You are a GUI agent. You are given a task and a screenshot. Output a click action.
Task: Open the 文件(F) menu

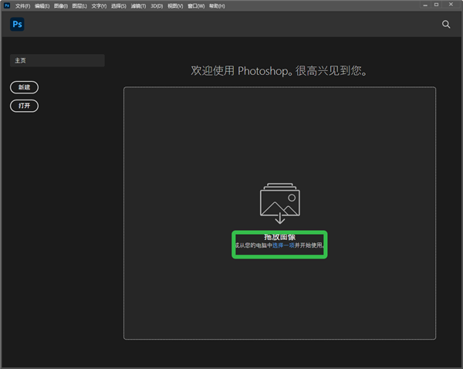coord(22,5)
